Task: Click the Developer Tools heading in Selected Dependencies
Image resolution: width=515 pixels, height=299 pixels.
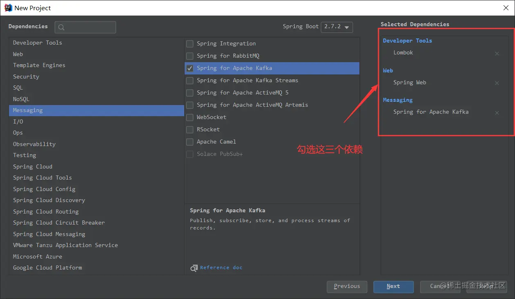Action: tap(407, 40)
